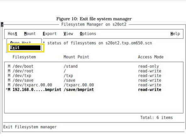Screen dimensions: 186x140
Task: Click the /txparc.00.00 mount point
Action: click(x=79, y=85)
